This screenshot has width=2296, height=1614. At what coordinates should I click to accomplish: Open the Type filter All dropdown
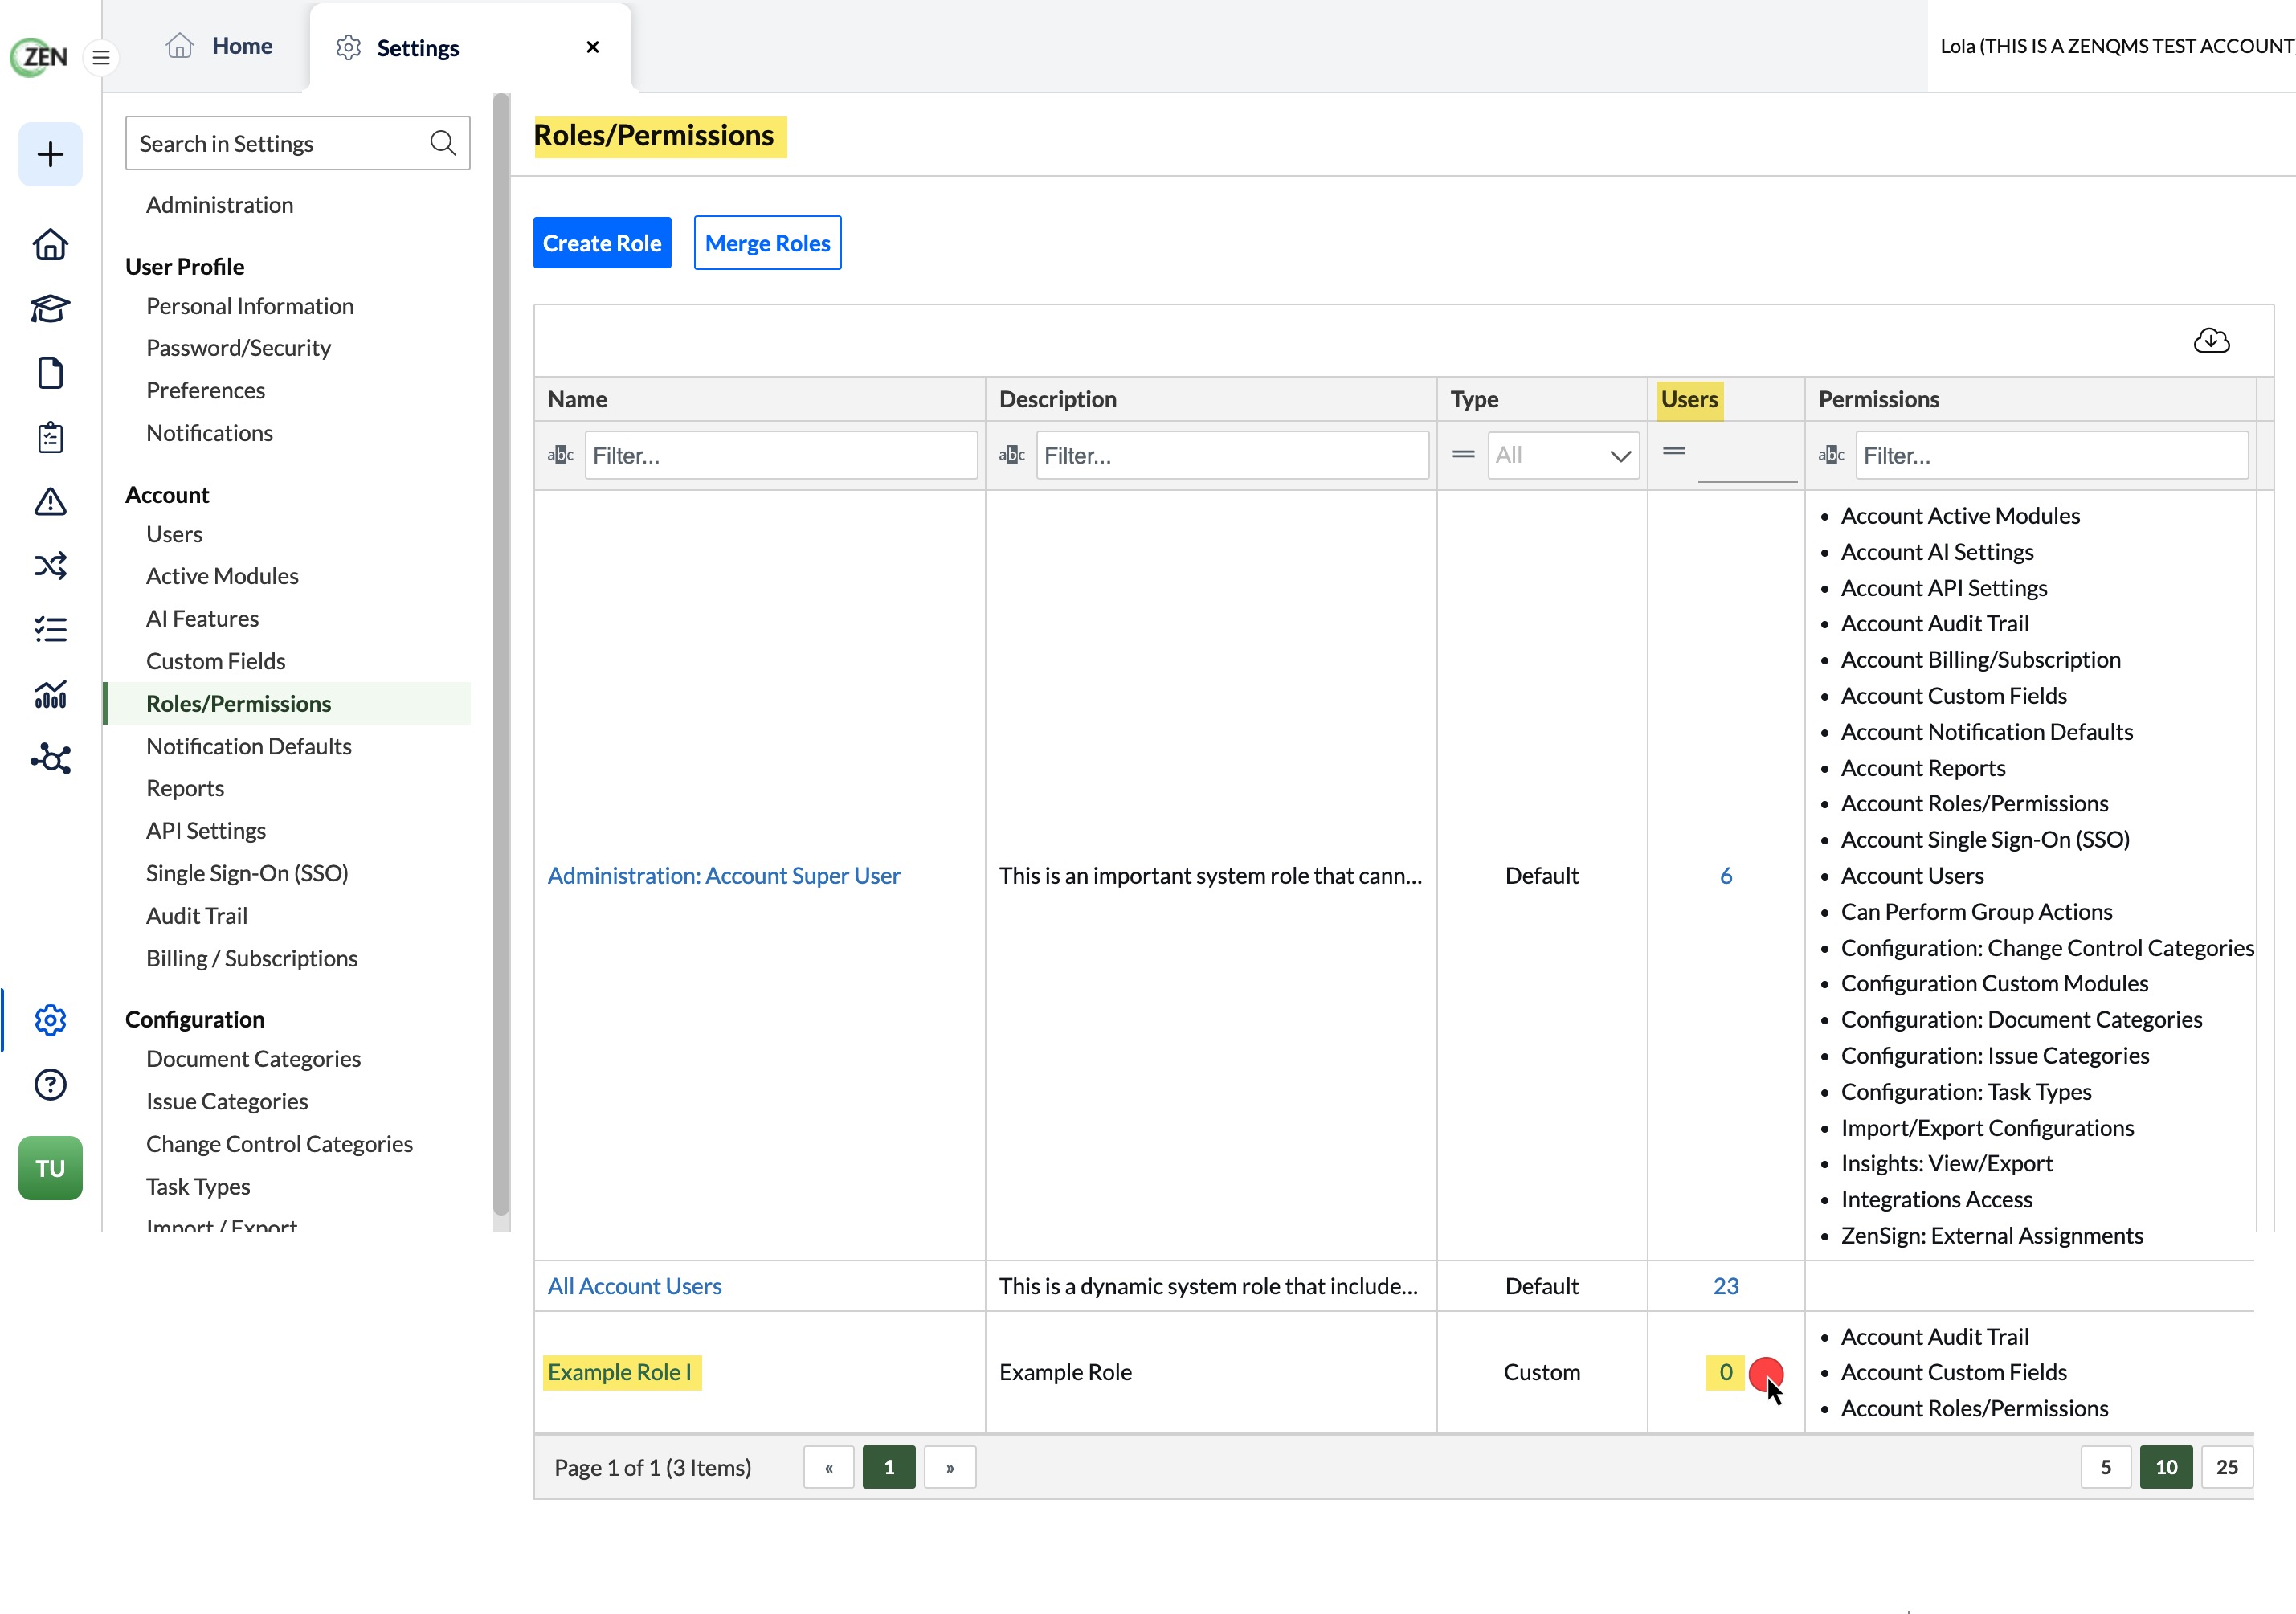(x=1563, y=455)
